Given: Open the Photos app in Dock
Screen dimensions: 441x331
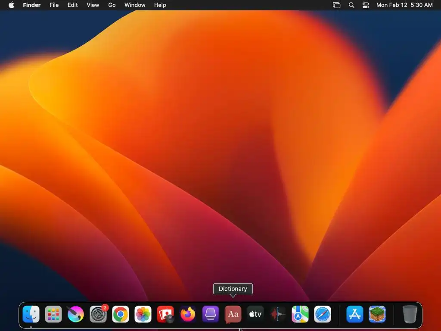Looking at the screenshot, I should (x=143, y=314).
